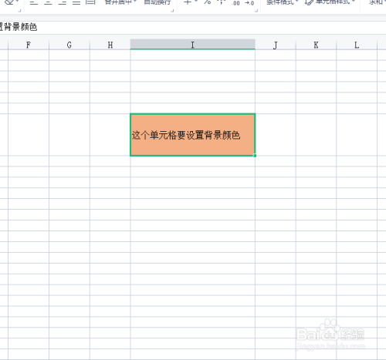Select the highlighted column I header

pos(192,45)
